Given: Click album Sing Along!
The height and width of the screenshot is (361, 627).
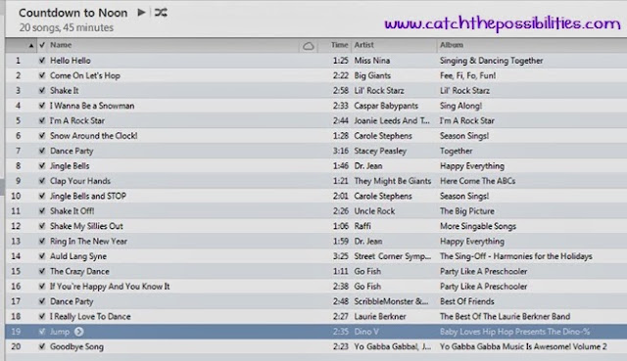Looking at the screenshot, I should click(x=460, y=106).
